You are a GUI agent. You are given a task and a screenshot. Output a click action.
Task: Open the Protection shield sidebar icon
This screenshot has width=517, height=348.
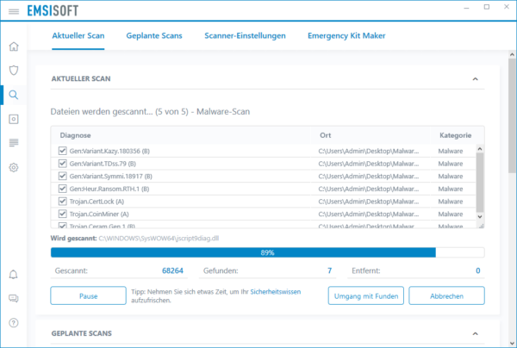14,70
